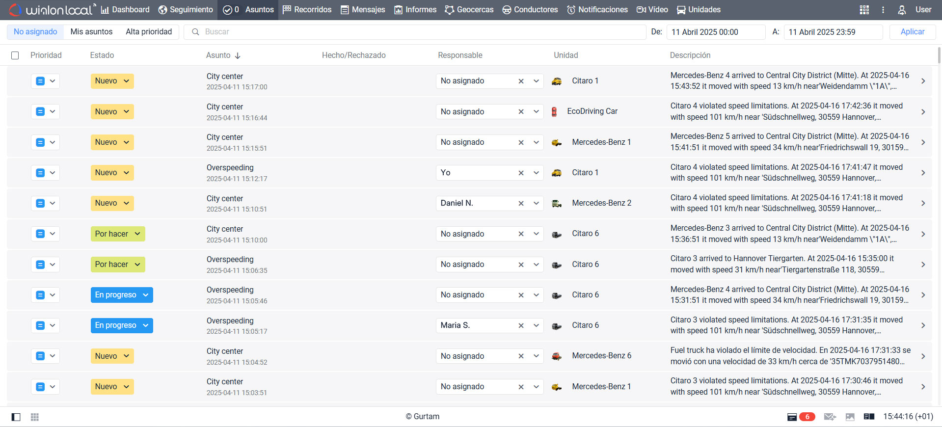
Task: Open the notifications icon with red 6 badge
Action: [801, 417]
